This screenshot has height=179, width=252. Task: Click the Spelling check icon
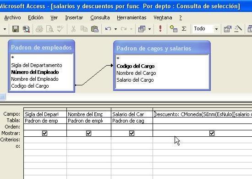click(60, 29)
